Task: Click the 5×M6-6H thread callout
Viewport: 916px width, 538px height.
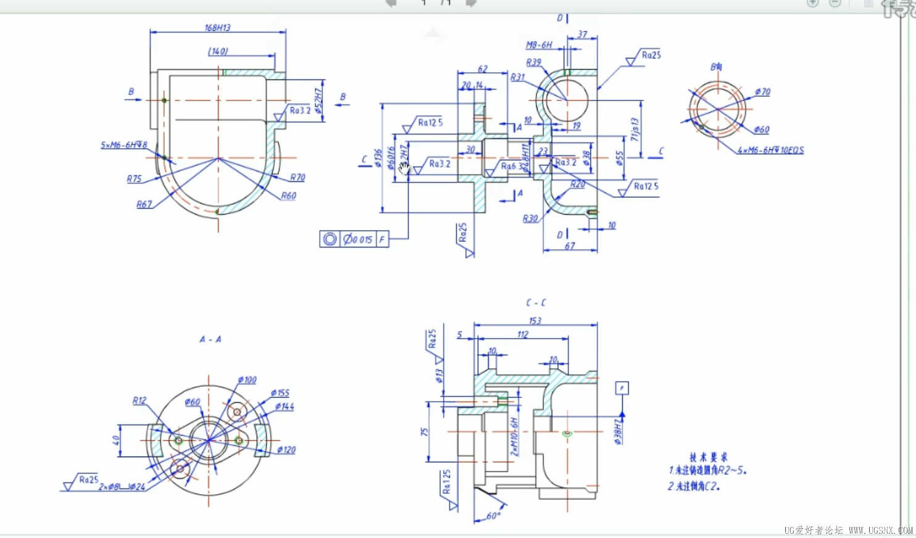Action: (x=124, y=145)
